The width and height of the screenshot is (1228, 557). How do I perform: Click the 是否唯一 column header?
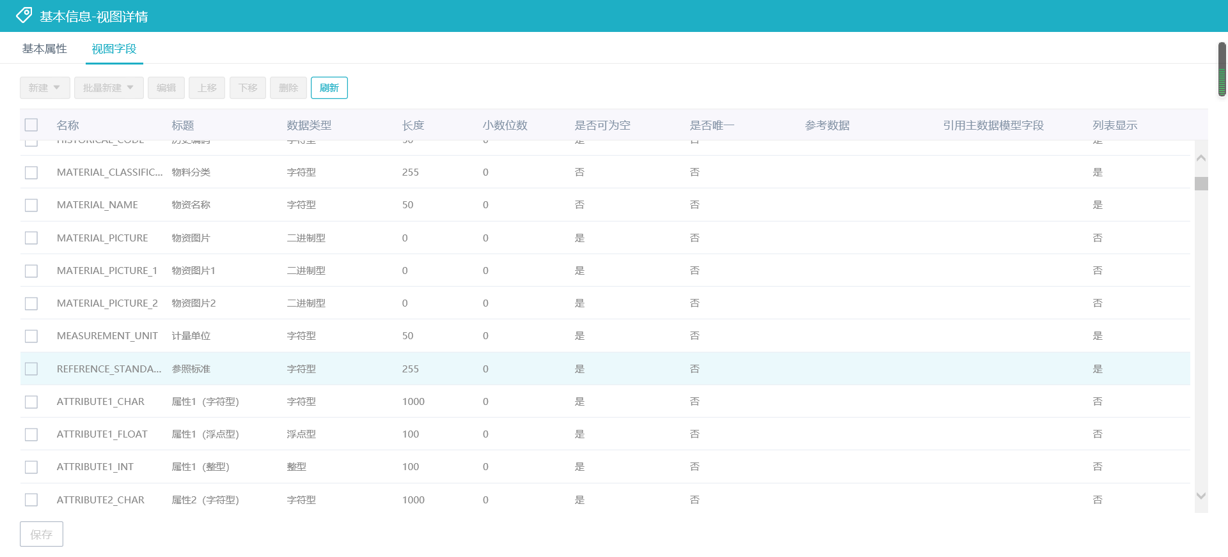tap(712, 125)
